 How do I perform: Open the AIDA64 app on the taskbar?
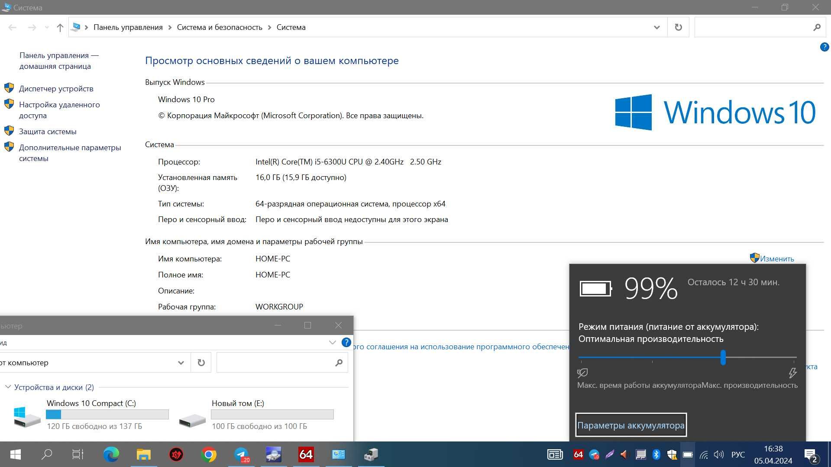306,454
